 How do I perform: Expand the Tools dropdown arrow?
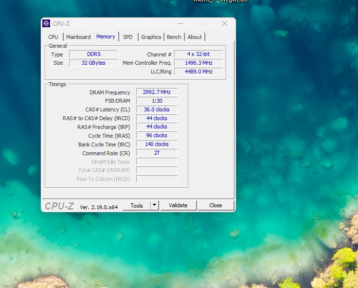pyautogui.click(x=155, y=205)
